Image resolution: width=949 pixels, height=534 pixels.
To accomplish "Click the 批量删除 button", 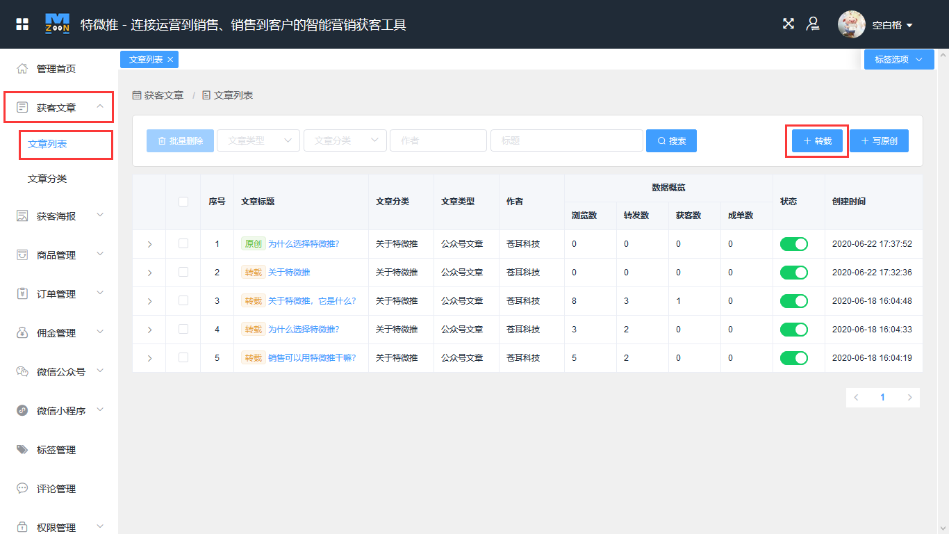I will click(180, 140).
